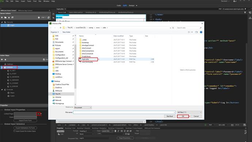Click in the File name input field
The height and width of the screenshot is (142, 252).
[124, 112]
